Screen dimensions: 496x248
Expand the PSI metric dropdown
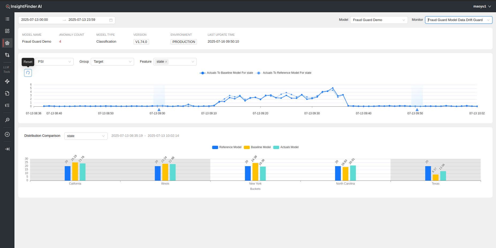54,62
